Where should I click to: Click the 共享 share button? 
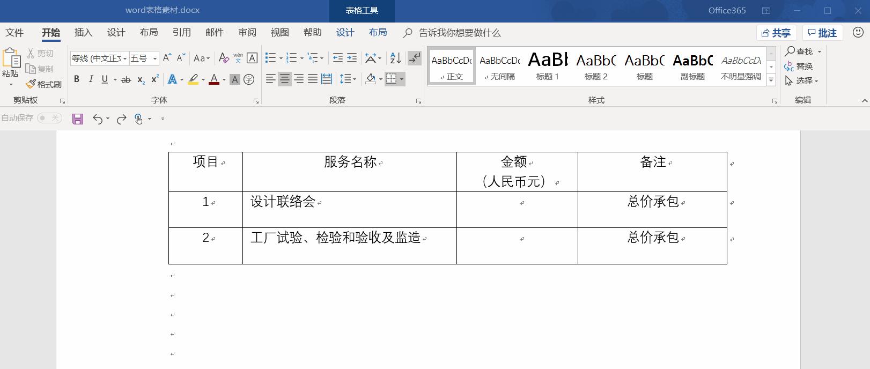tap(777, 33)
